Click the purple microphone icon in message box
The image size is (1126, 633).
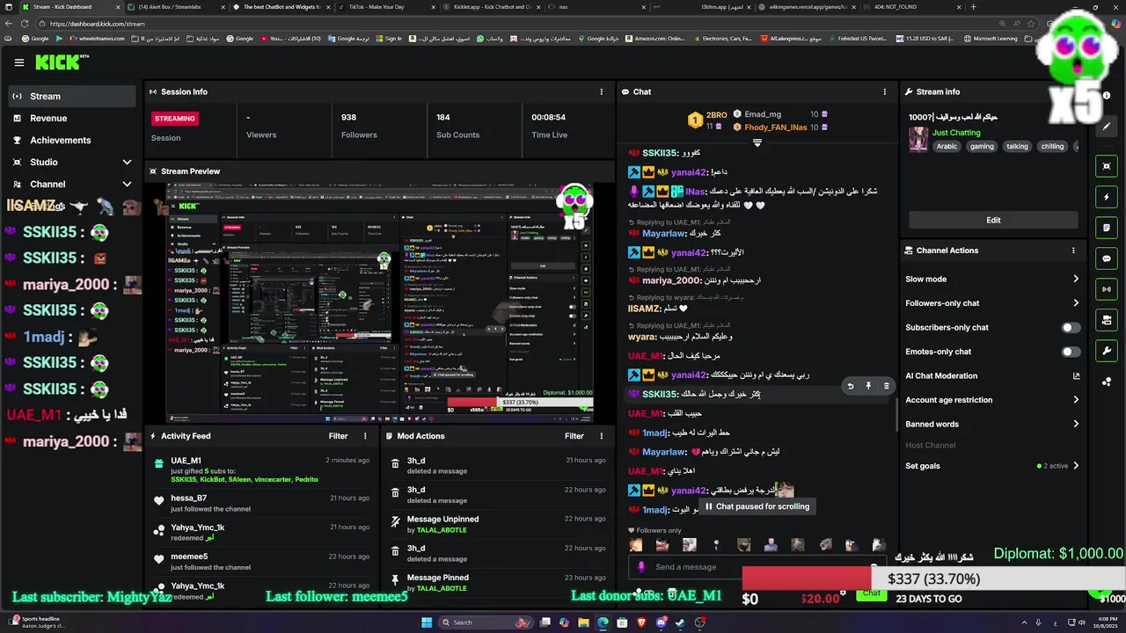pyautogui.click(x=641, y=567)
